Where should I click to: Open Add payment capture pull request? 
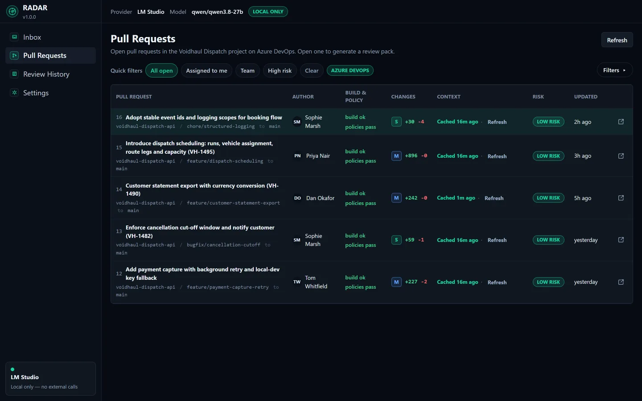[202, 274]
